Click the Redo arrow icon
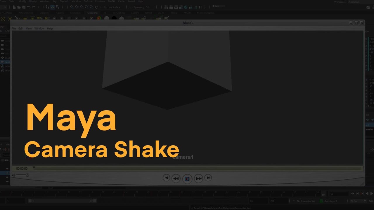The height and width of the screenshot is (210, 374). pyautogui.click(x=34, y=7)
